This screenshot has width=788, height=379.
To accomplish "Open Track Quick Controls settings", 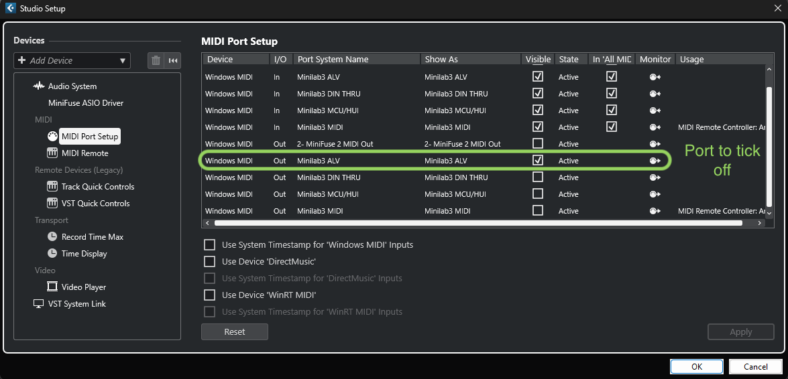I will (98, 187).
